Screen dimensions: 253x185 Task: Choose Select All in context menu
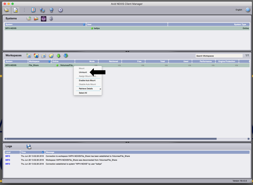83,93
